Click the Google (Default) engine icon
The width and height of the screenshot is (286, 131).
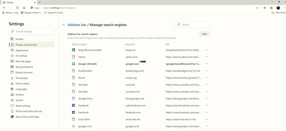(x=73, y=64)
